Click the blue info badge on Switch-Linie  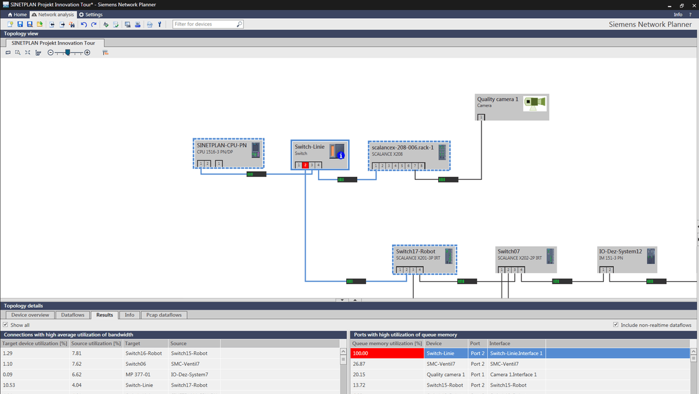pos(341,155)
